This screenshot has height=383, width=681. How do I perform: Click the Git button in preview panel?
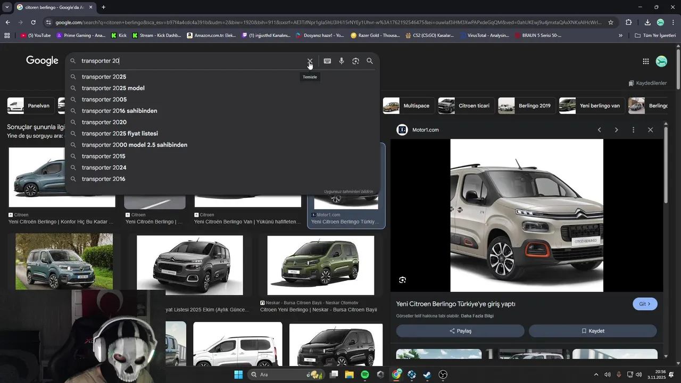(645, 304)
